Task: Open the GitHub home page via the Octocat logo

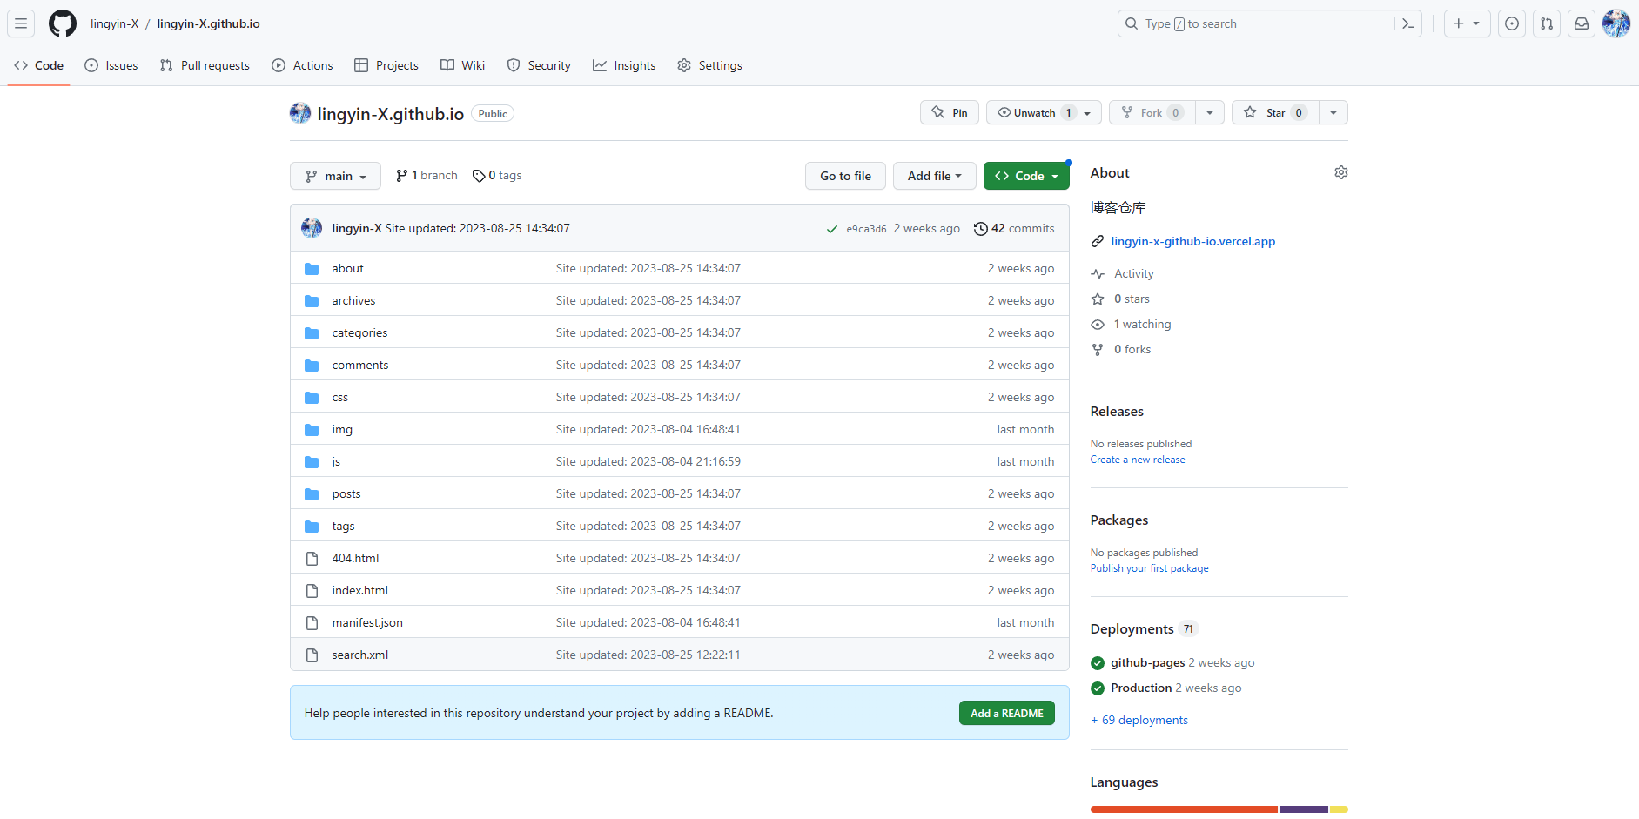Action: click(62, 23)
